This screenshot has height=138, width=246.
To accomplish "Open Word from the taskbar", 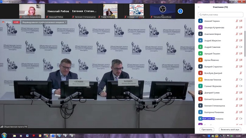I will coord(27,136).
